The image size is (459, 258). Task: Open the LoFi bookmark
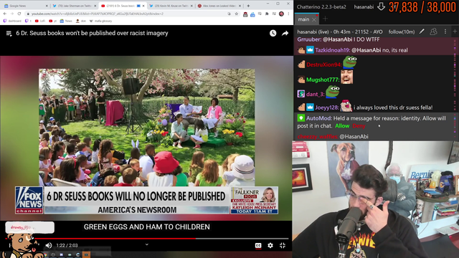(40, 21)
